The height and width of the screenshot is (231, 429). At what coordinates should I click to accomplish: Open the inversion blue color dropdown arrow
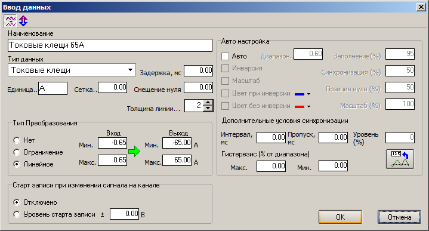click(308, 94)
